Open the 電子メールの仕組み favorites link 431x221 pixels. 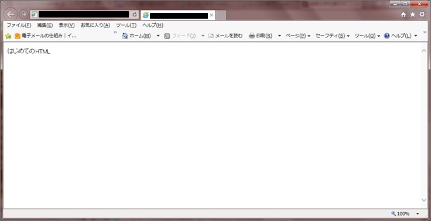point(45,36)
